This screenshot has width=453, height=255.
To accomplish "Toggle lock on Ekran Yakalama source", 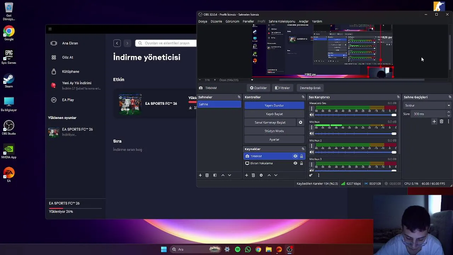I will 302,163.
